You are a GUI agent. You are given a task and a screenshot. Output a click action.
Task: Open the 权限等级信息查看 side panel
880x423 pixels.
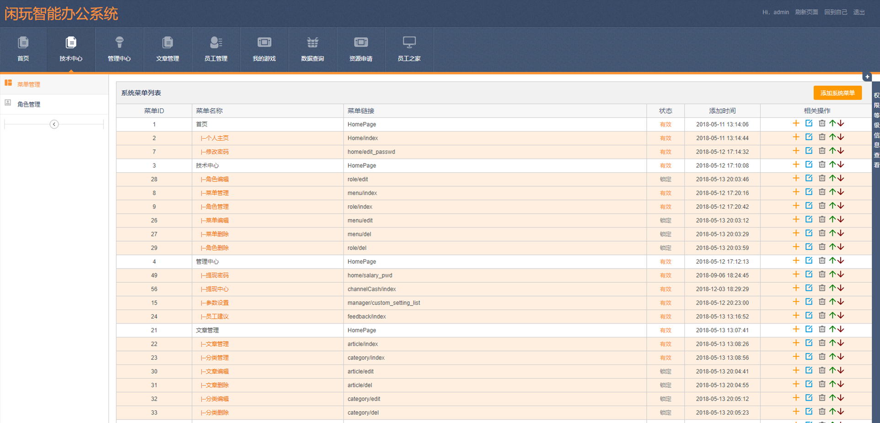click(876, 130)
